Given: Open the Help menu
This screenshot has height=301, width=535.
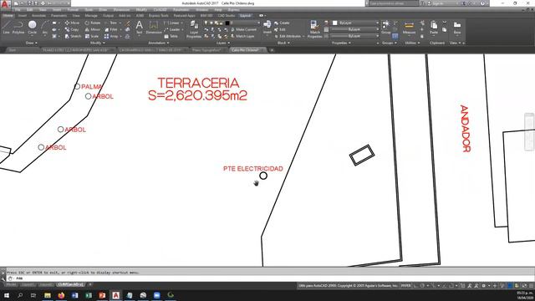Looking at the screenshot, I should tap(217, 10).
